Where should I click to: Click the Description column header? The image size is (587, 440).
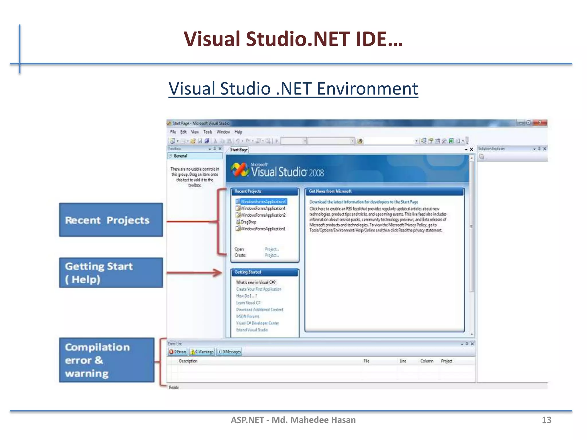(x=188, y=361)
